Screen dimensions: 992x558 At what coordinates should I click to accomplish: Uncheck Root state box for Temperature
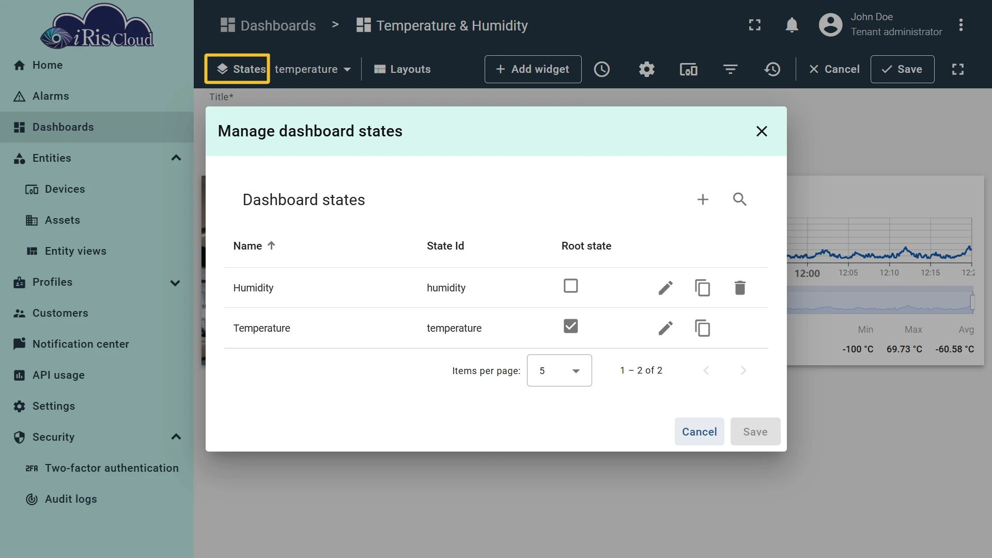pos(570,326)
